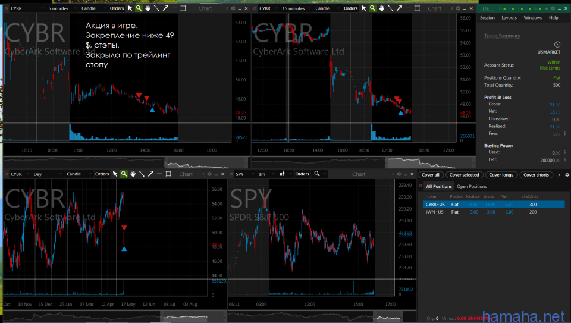Pick the trend line tool in the 5 minutes chart

pos(156,8)
